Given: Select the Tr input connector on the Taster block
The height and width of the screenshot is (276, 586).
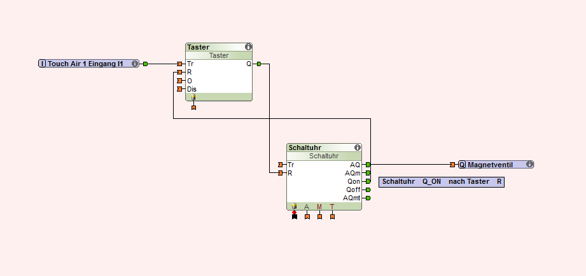Looking at the screenshot, I should 180,64.
